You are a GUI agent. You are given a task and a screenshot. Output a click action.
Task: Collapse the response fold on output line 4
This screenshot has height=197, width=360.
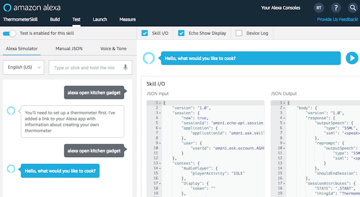click(x=284, y=118)
